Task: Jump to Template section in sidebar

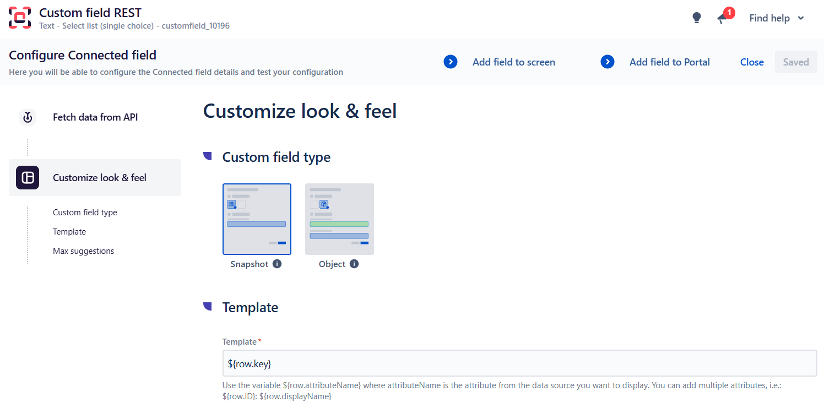Action: [x=69, y=232]
